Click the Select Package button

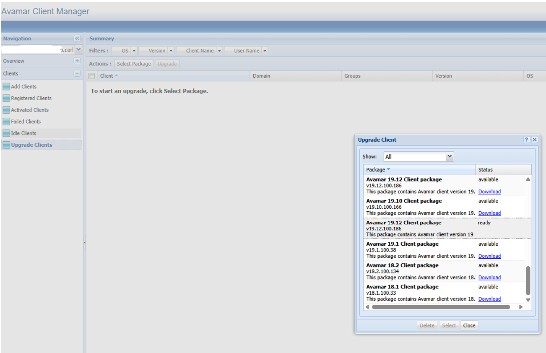click(134, 64)
